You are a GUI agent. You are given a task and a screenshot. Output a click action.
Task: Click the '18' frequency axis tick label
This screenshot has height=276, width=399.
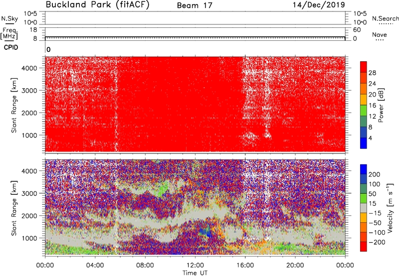pos(33,30)
